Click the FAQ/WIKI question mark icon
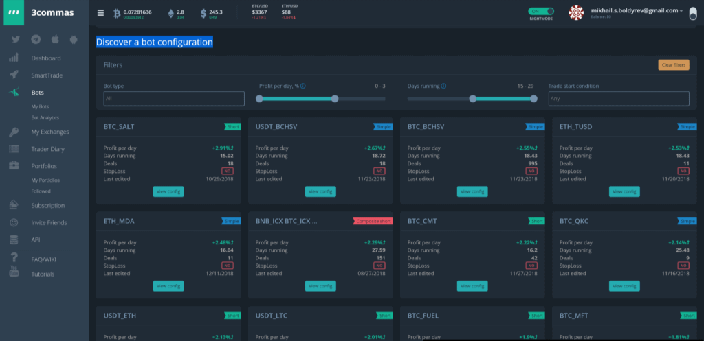 point(14,258)
